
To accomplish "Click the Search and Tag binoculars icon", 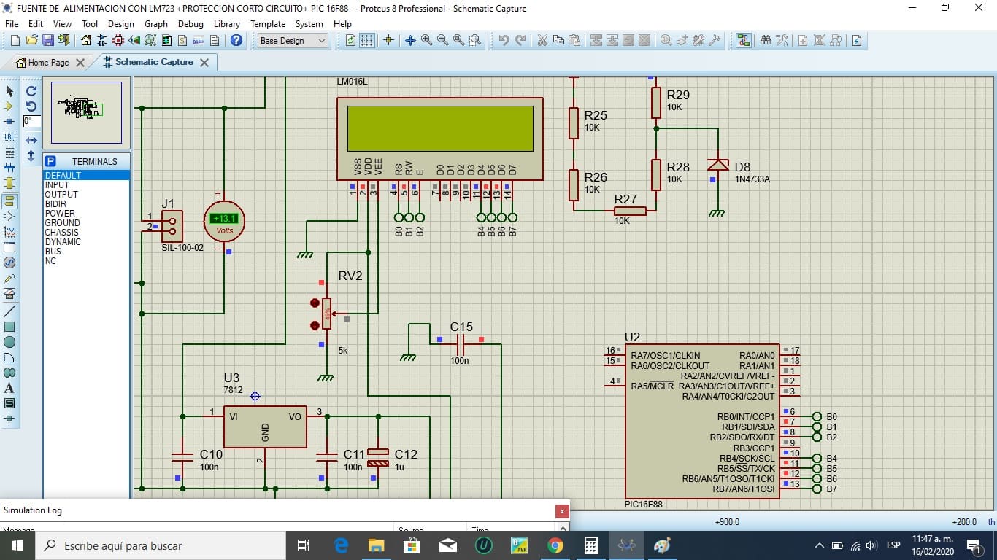I will [766, 41].
